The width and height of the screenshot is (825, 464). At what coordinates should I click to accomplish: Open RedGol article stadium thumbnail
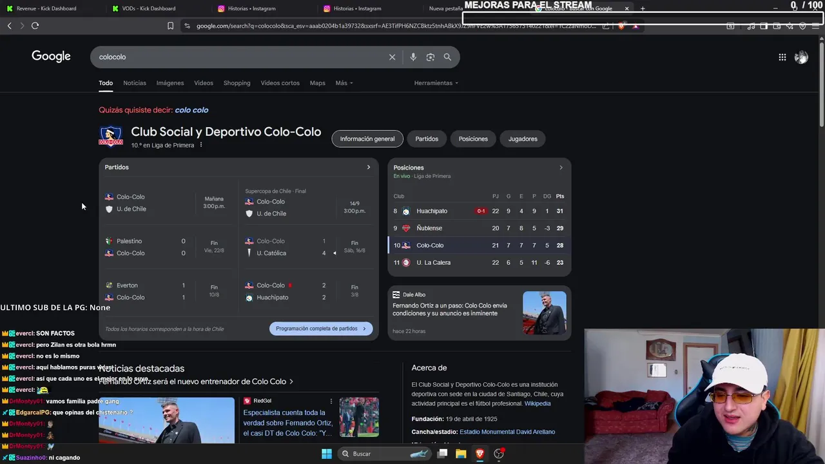[359, 417]
